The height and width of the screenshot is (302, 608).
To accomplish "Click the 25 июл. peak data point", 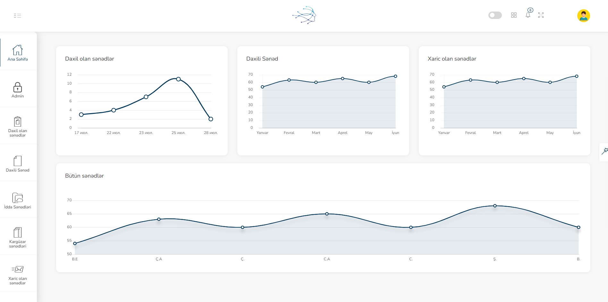I will (x=178, y=79).
